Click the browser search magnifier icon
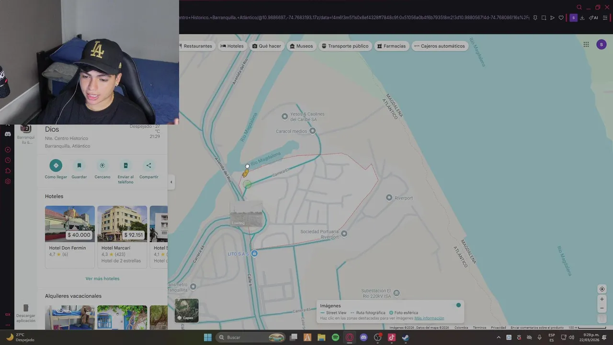This screenshot has width=613, height=345. point(579,7)
